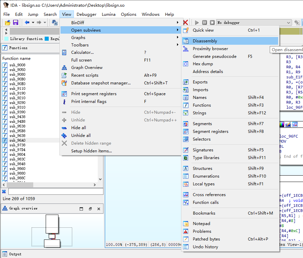Click the Problems warning icon
The height and width of the screenshot is (258, 303).
186,231
